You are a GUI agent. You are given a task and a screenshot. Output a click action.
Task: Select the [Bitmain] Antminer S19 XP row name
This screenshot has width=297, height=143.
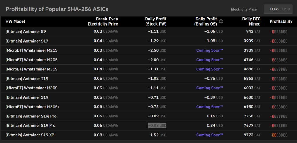pyautogui.click(x=30, y=135)
